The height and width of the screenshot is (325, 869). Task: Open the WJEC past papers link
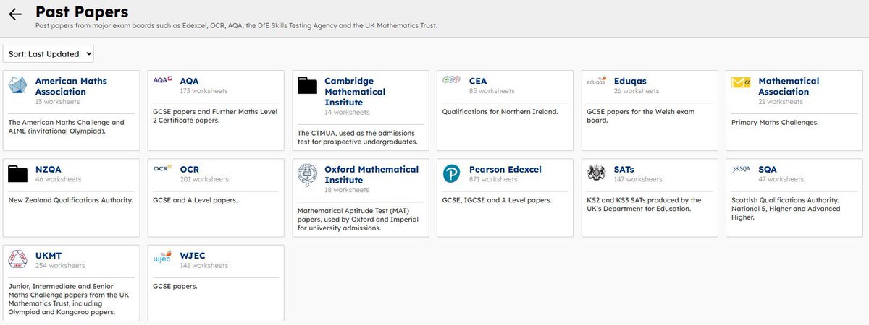click(x=192, y=256)
